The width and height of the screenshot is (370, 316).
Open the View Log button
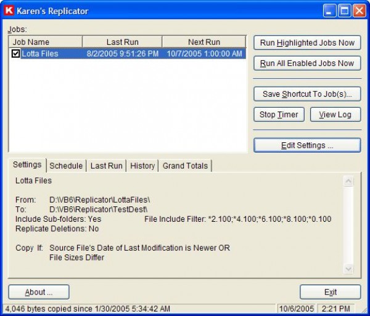tap(335, 115)
